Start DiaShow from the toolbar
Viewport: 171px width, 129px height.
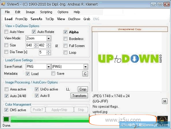coord(74,19)
